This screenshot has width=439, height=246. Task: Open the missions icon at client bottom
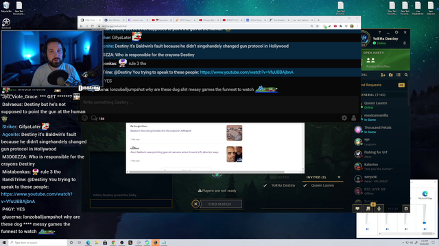(x=368, y=208)
